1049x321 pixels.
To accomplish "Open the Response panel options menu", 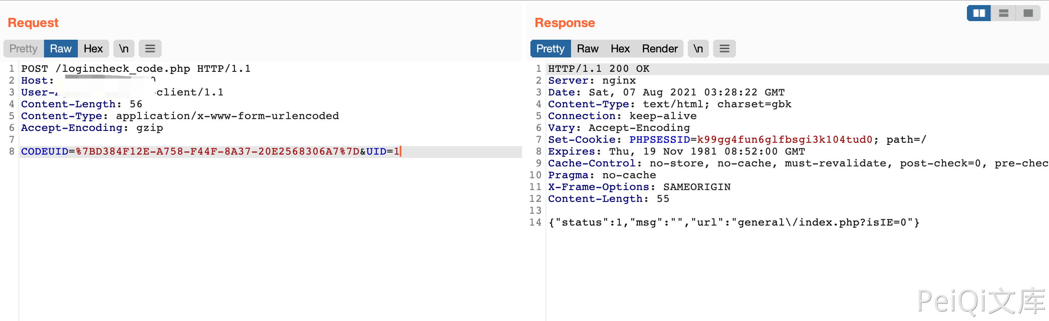I will click(x=725, y=49).
